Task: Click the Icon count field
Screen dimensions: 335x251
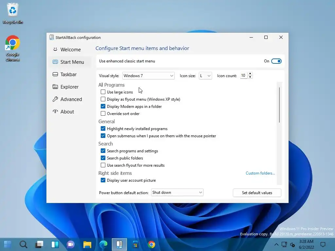Action: 243,75
